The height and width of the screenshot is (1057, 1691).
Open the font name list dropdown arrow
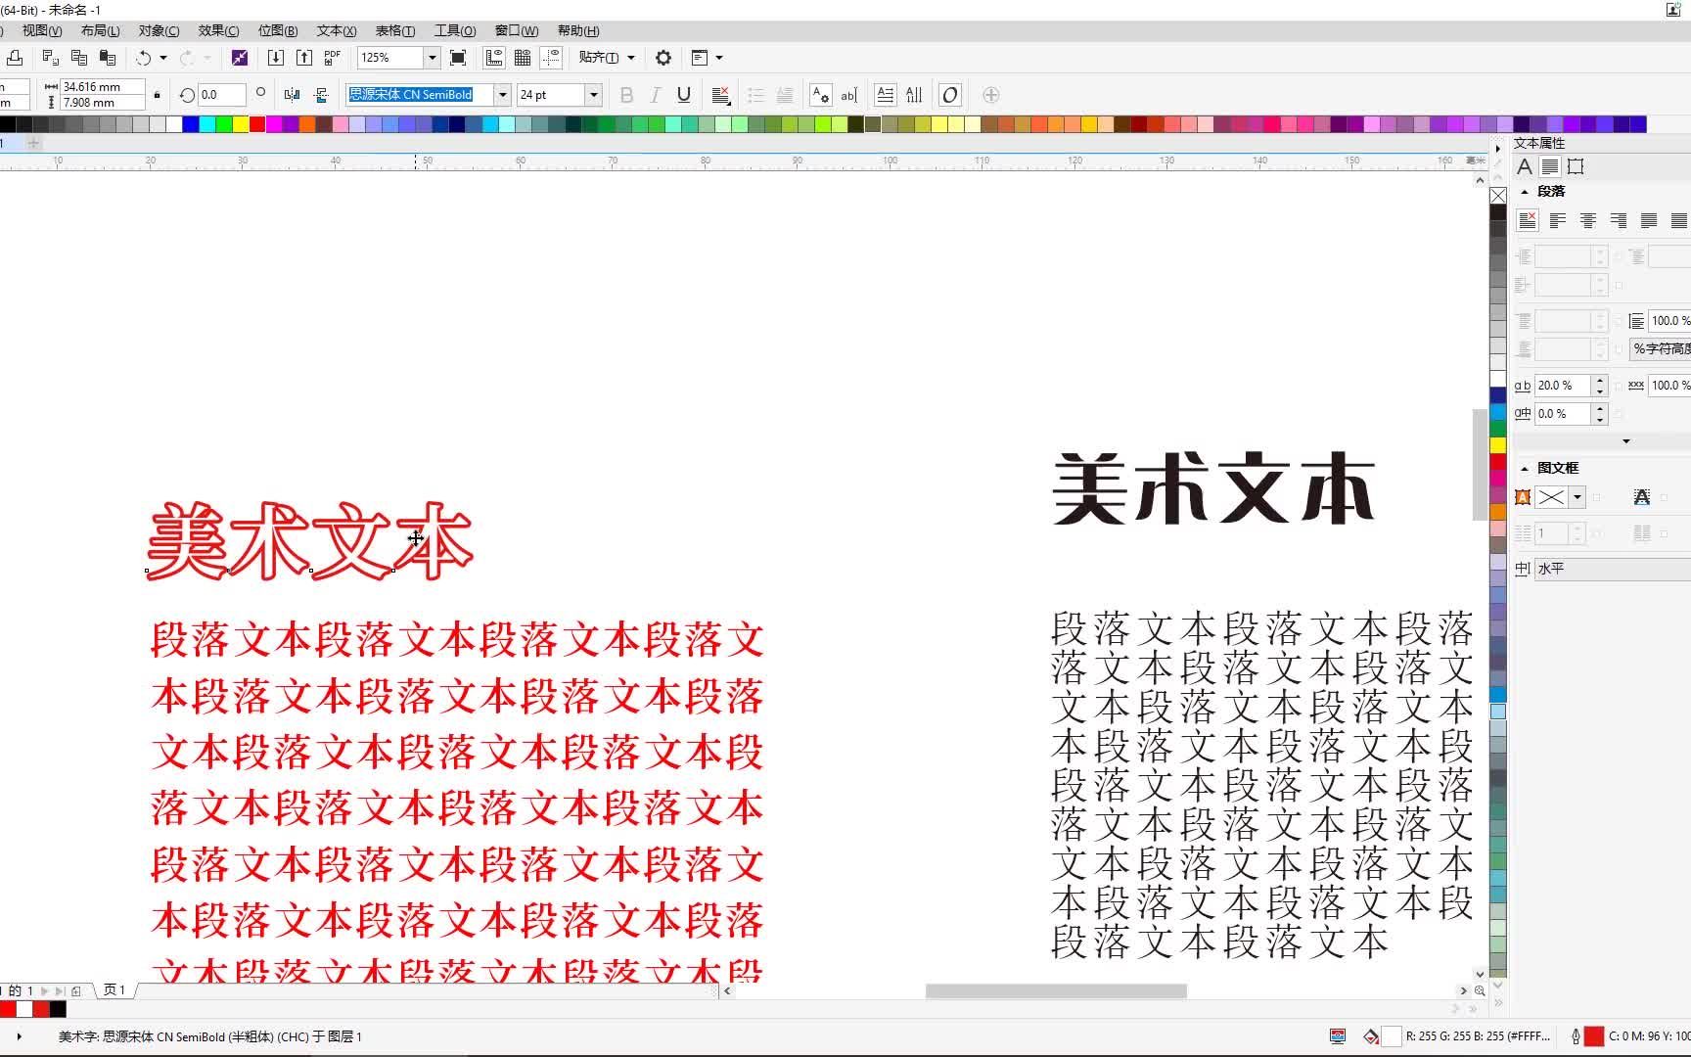(503, 95)
